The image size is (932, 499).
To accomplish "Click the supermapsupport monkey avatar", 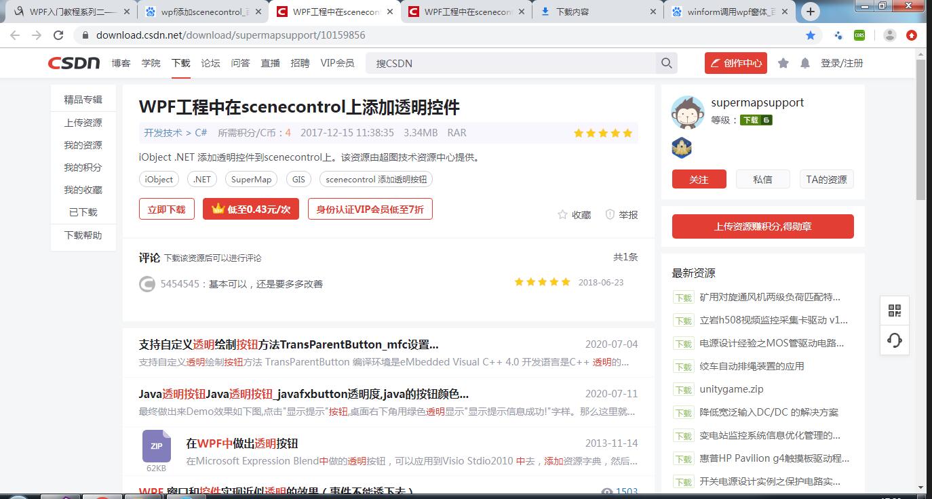I will (687, 113).
